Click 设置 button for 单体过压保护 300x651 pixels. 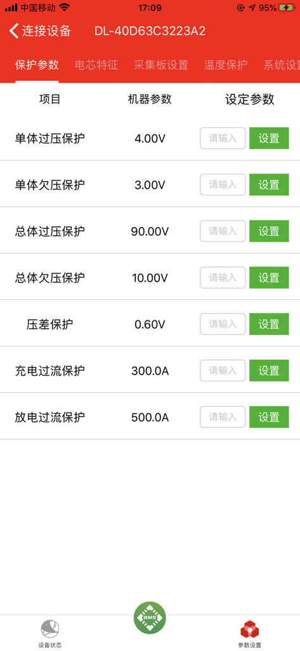click(x=269, y=138)
